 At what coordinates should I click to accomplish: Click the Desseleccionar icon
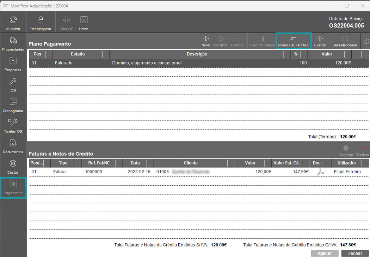(x=345, y=38)
